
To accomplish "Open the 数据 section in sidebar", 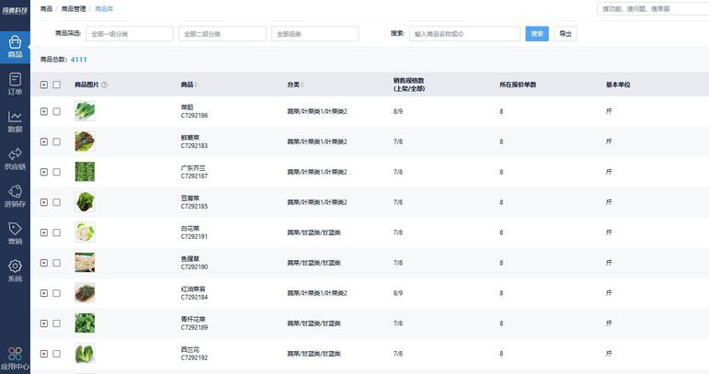I will point(15,121).
